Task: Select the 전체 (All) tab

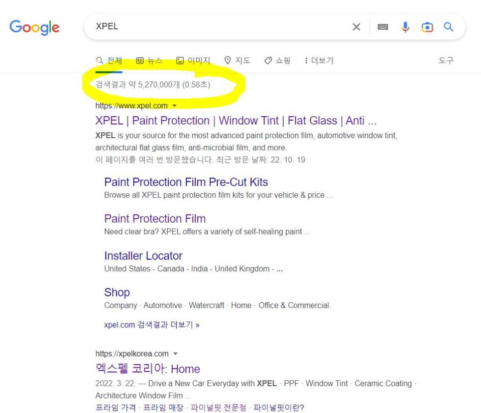Action: pos(109,61)
